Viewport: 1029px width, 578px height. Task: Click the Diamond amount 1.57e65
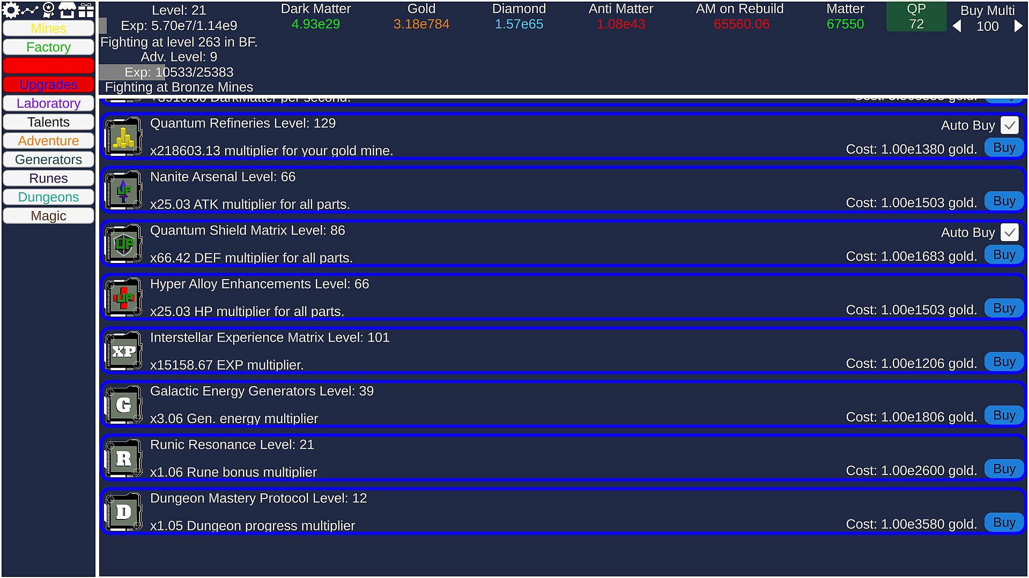519,24
